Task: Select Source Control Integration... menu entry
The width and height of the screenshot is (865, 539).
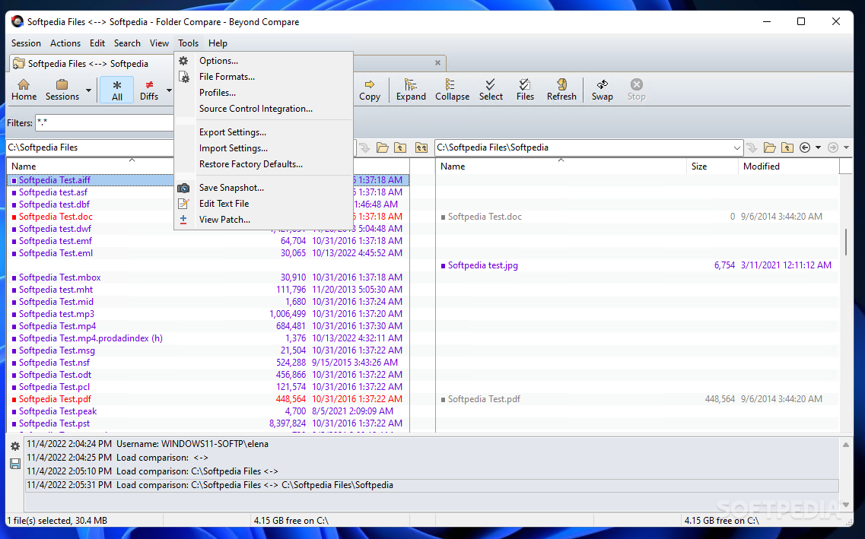Action: [x=264, y=109]
